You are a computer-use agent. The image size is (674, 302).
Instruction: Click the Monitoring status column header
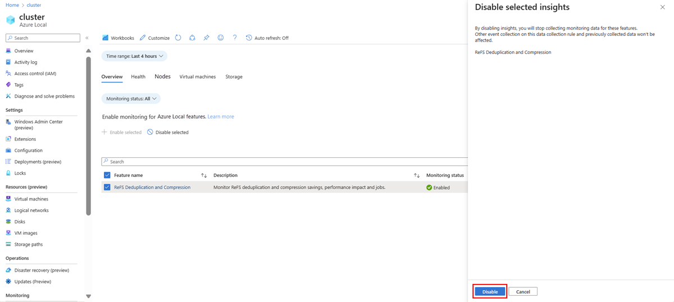click(x=445, y=175)
